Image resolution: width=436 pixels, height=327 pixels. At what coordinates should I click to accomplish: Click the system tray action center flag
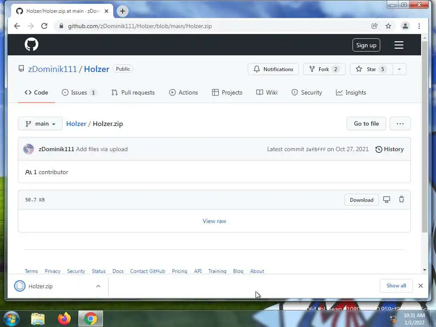[393, 319]
